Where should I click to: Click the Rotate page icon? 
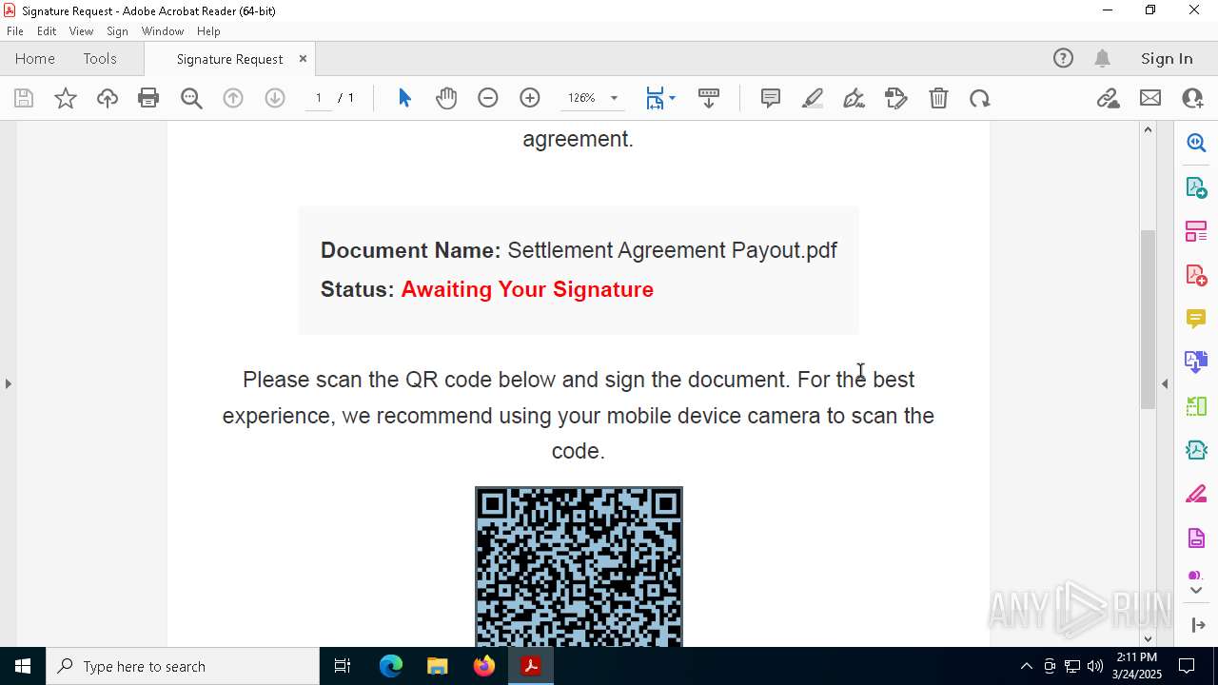point(980,98)
